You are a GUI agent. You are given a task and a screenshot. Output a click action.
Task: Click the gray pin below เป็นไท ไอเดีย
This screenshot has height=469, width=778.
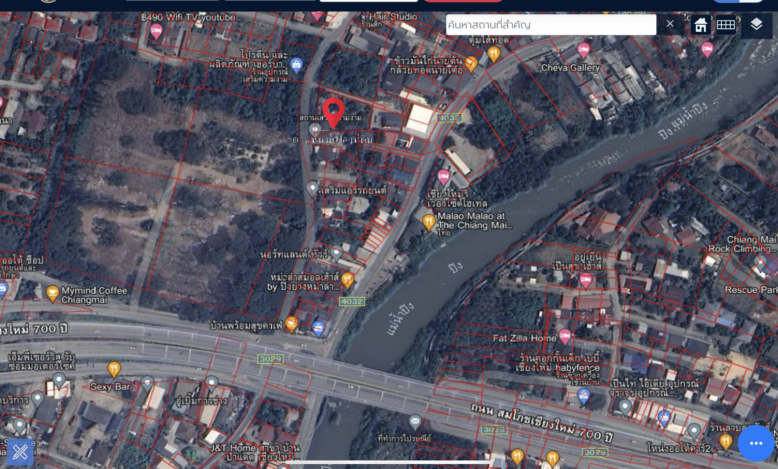[625, 408]
